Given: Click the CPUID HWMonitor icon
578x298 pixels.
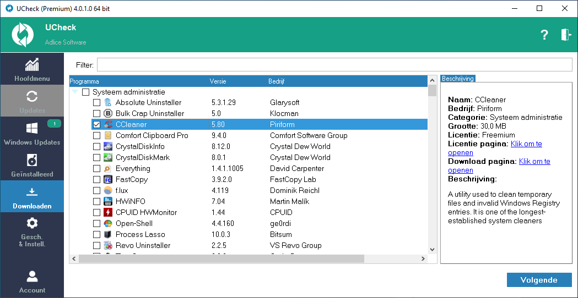Looking at the screenshot, I should pos(107,213).
